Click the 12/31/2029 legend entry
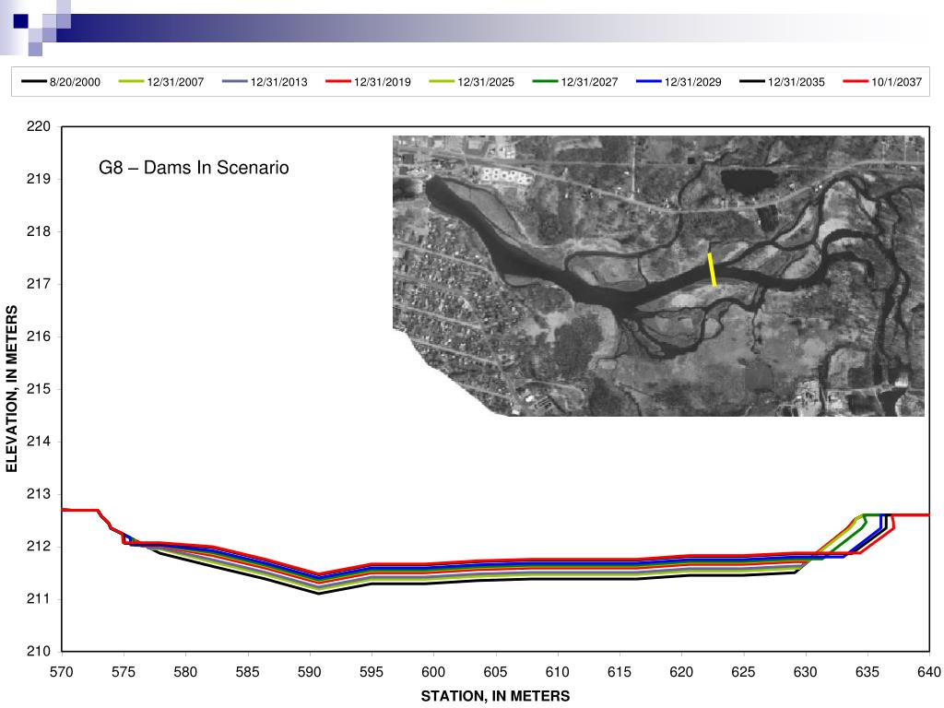The image size is (944, 708). pyautogui.click(x=679, y=82)
